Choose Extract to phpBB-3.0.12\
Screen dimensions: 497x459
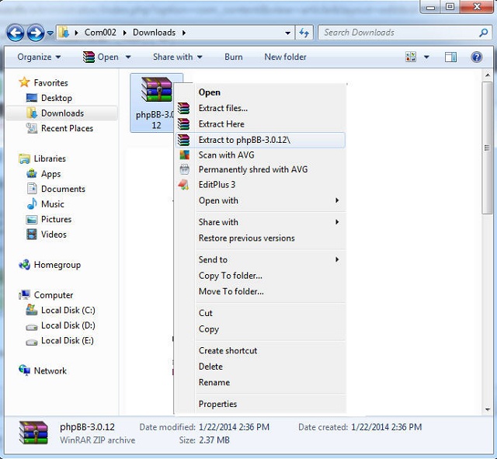pos(261,140)
